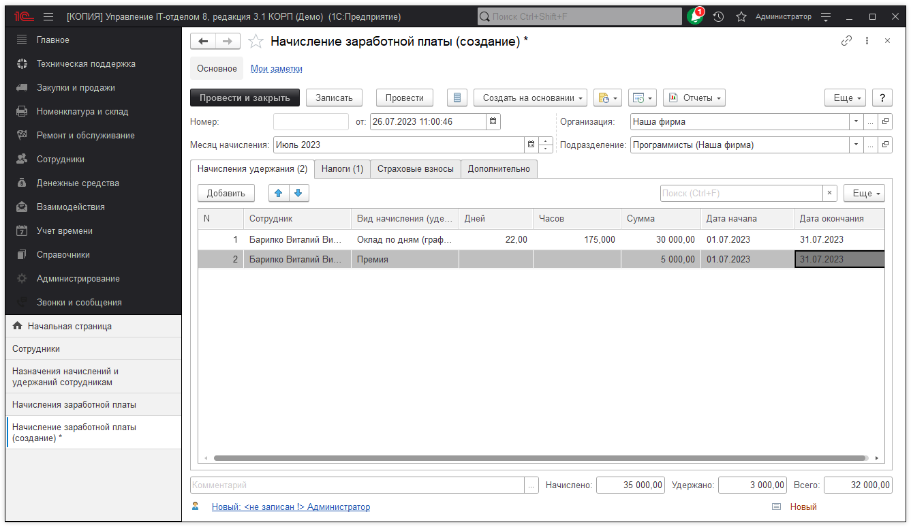Add form to favorites via star icon

point(256,40)
